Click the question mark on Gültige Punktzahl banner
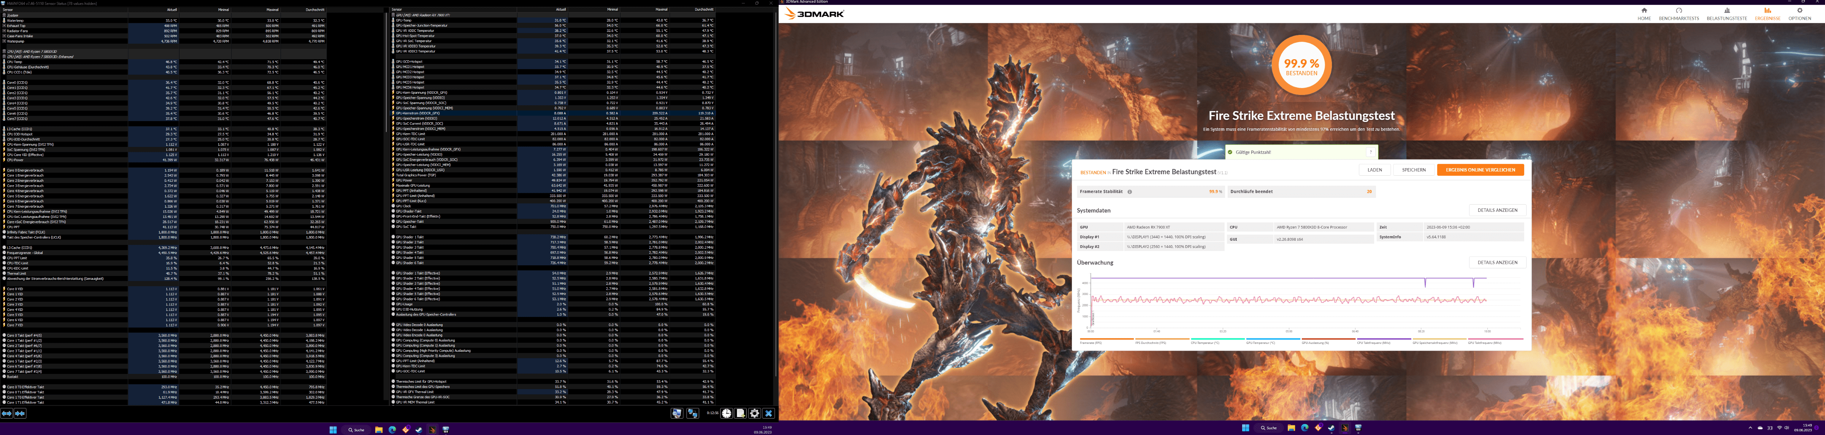This screenshot has height=435, width=1825. 1371,152
